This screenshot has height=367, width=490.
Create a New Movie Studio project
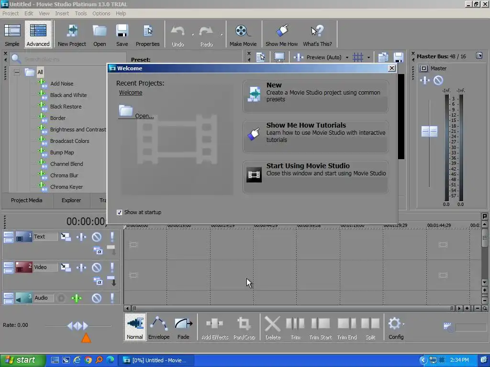315,96
